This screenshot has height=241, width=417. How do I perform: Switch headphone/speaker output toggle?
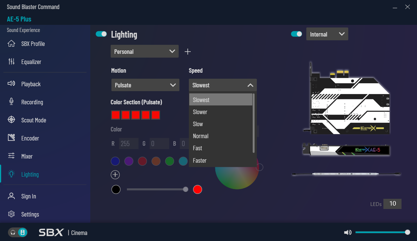click(x=18, y=232)
